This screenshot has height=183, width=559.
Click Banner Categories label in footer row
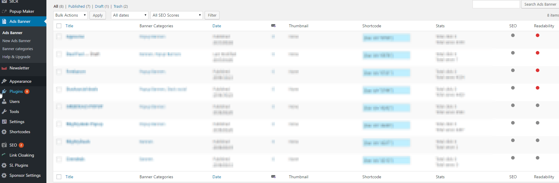coord(156,177)
